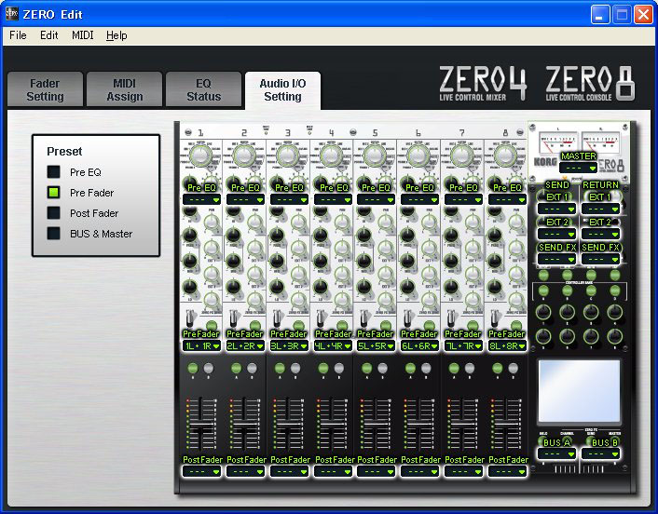Open the MIDI Assign tab

point(124,89)
